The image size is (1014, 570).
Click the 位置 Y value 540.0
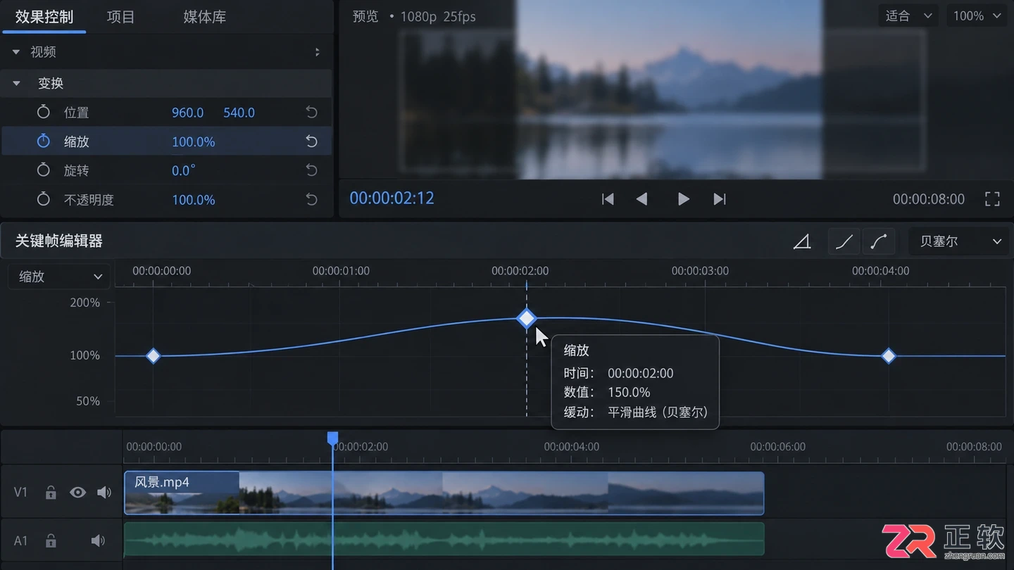tap(239, 113)
